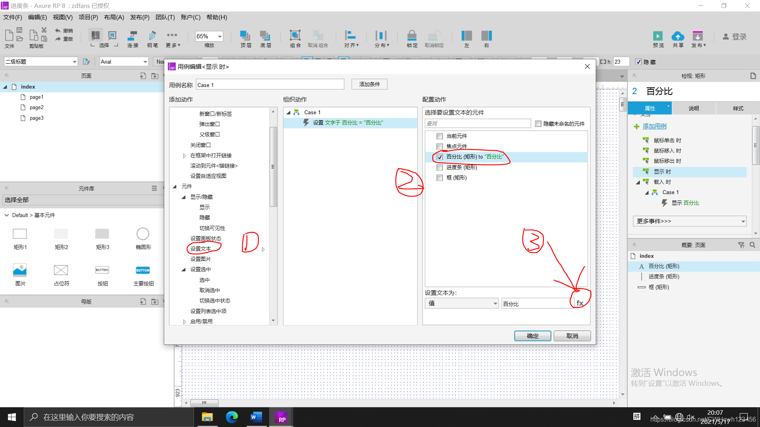Image resolution: width=760 pixels, height=427 pixels.
Task: Open the 65% zoom dropdown
Action: coord(220,36)
